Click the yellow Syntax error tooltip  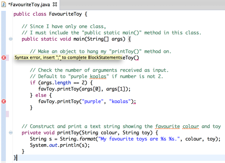click(68, 58)
